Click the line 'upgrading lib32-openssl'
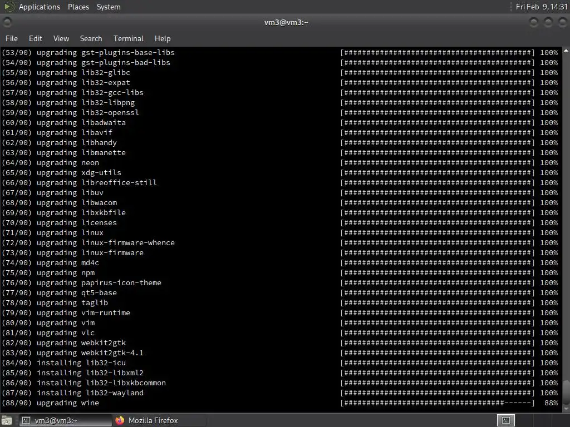 (87, 112)
